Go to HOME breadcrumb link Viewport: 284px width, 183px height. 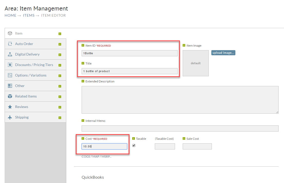point(10,15)
